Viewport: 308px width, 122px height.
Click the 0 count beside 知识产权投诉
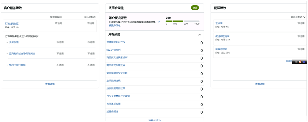tap(202, 51)
